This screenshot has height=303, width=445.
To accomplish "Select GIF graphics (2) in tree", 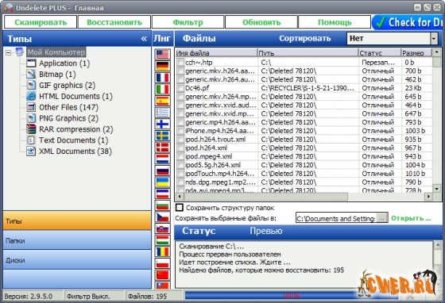I will pyautogui.click(x=67, y=85).
